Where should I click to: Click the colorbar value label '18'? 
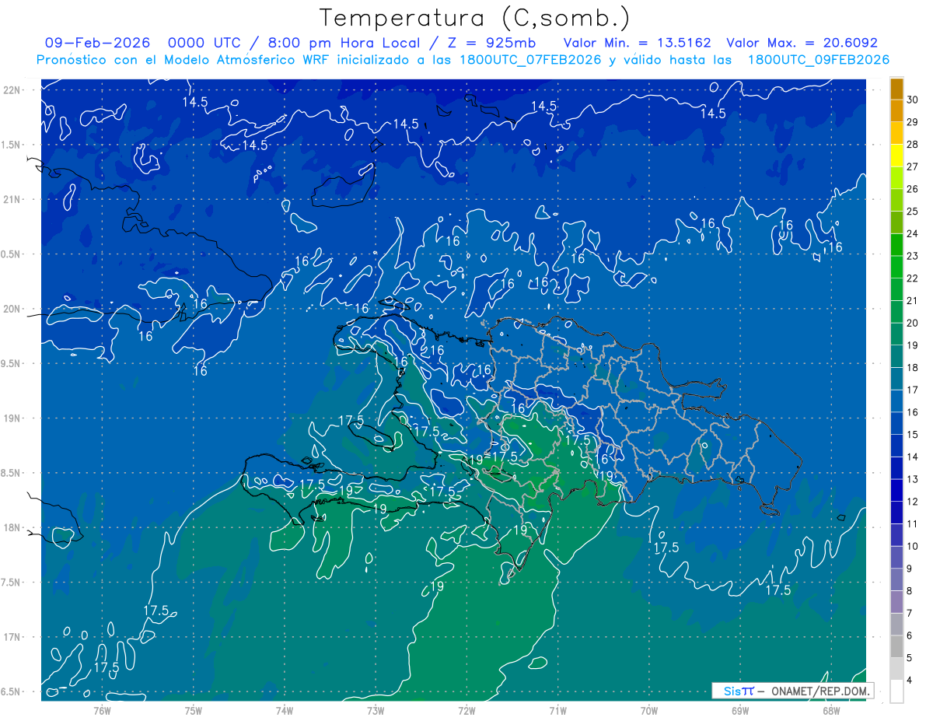coord(913,367)
